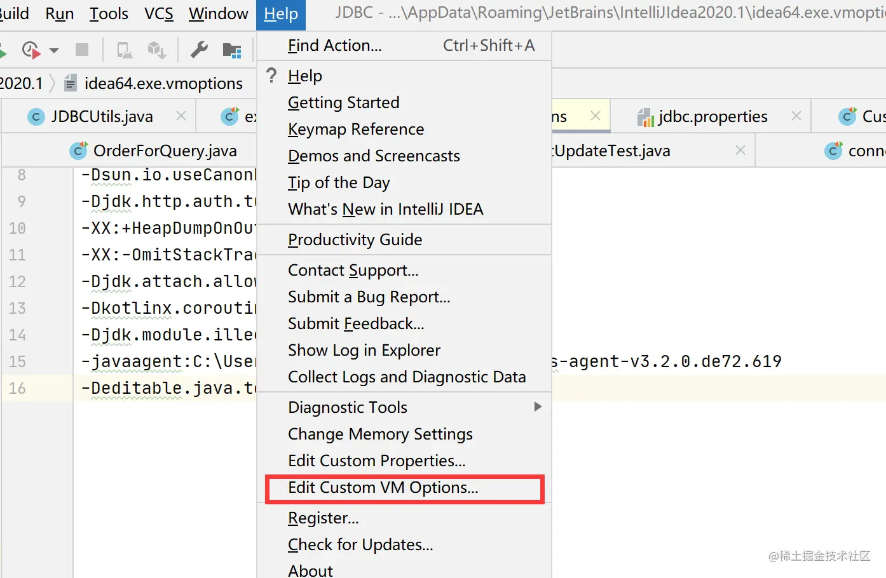
Task: Close the JDBCUtils.java tab
Action: click(x=181, y=116)
